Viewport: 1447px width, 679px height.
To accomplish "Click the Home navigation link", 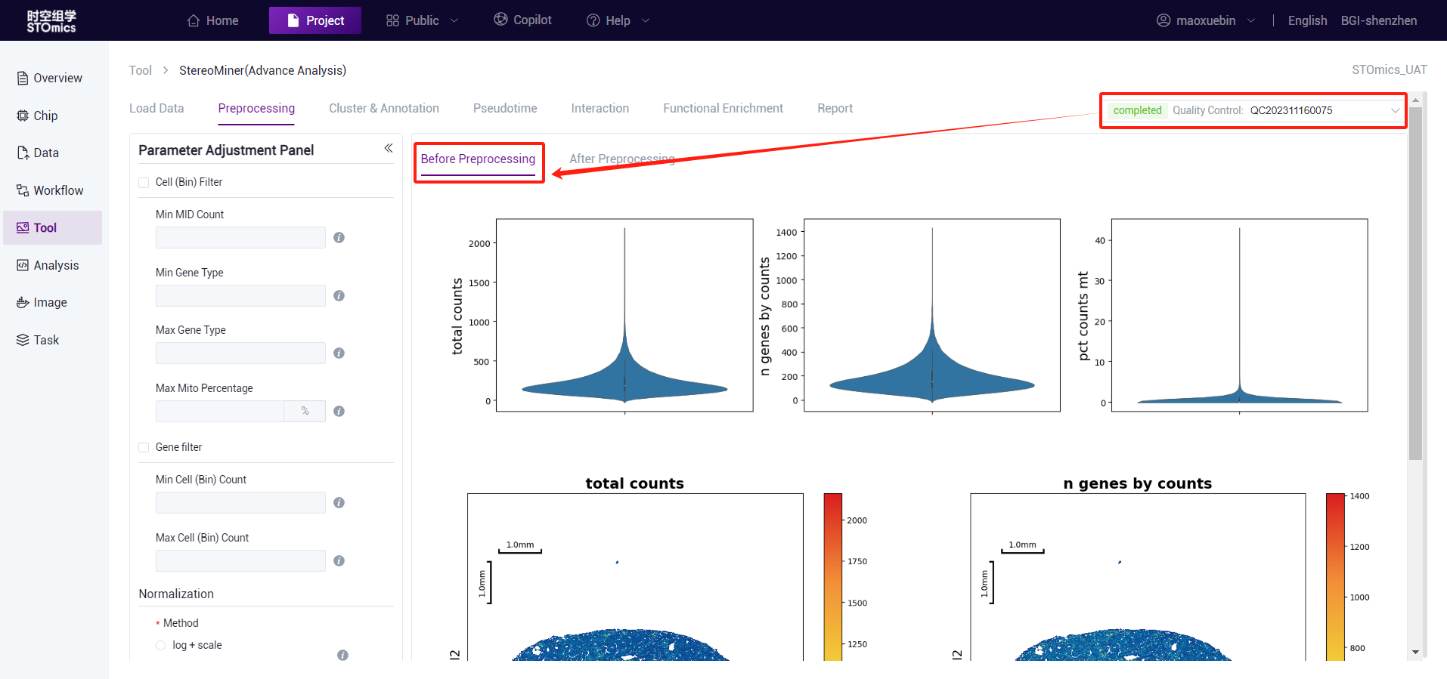I will pos(212,20).
